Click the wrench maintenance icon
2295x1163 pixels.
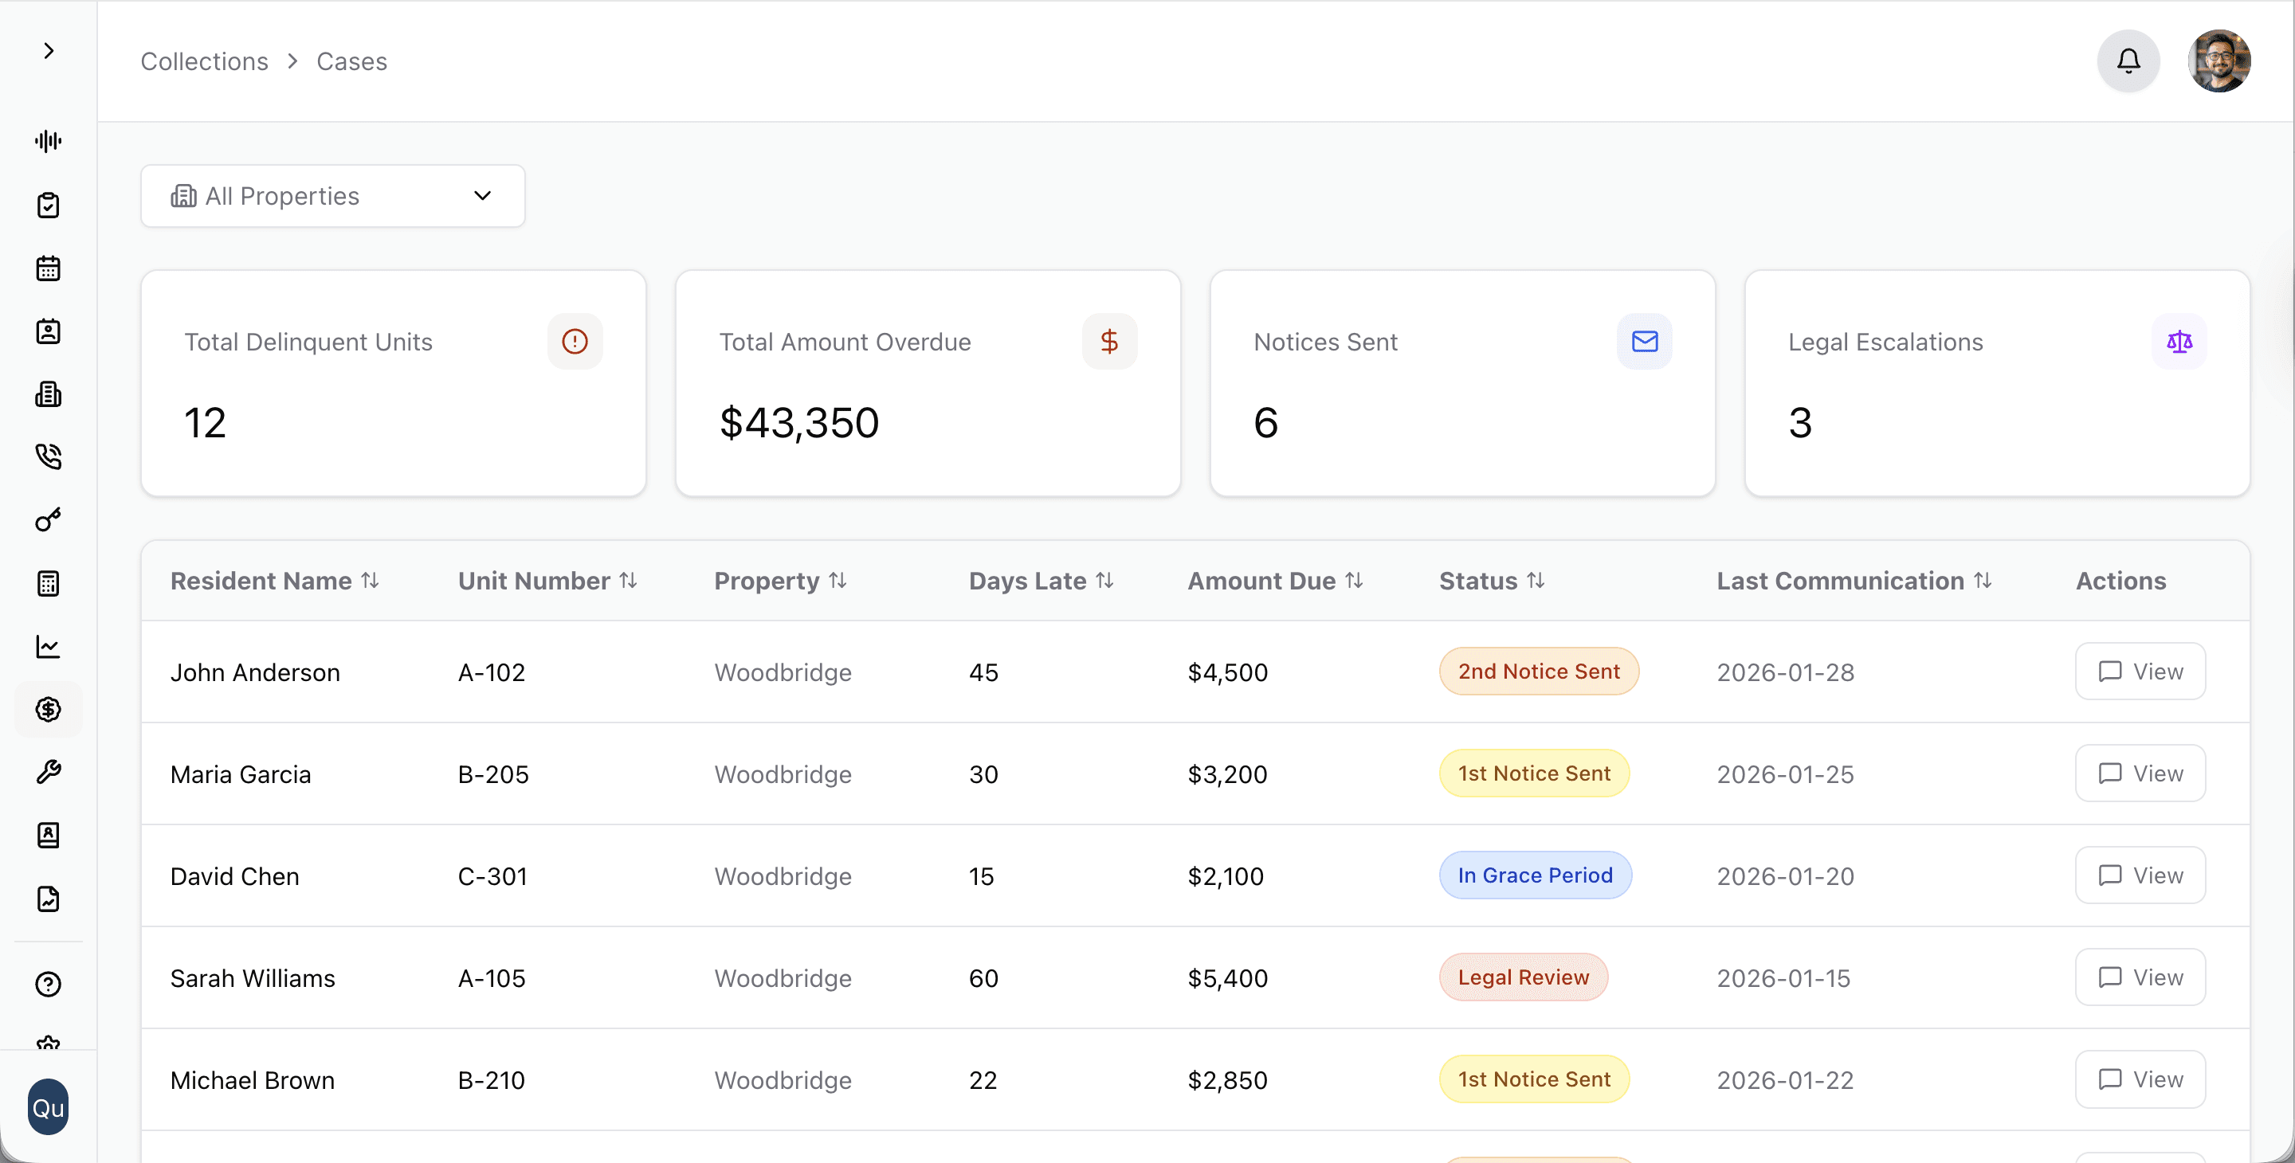tap(48, 772)
